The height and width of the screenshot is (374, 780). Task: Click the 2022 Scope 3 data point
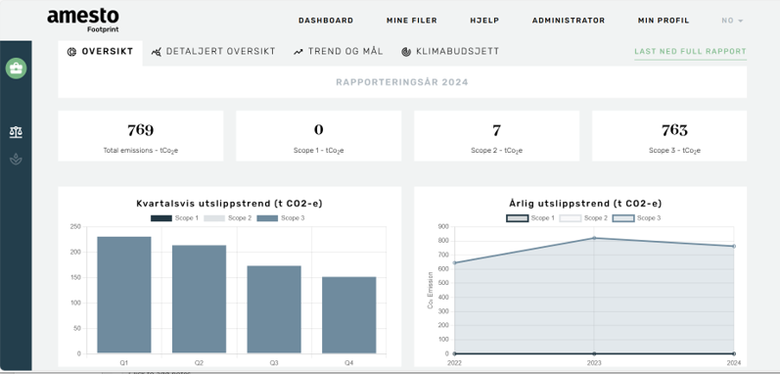click(454, 262)
